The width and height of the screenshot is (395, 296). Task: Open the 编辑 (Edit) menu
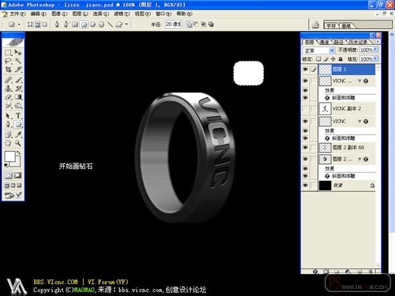coord(38,14)
